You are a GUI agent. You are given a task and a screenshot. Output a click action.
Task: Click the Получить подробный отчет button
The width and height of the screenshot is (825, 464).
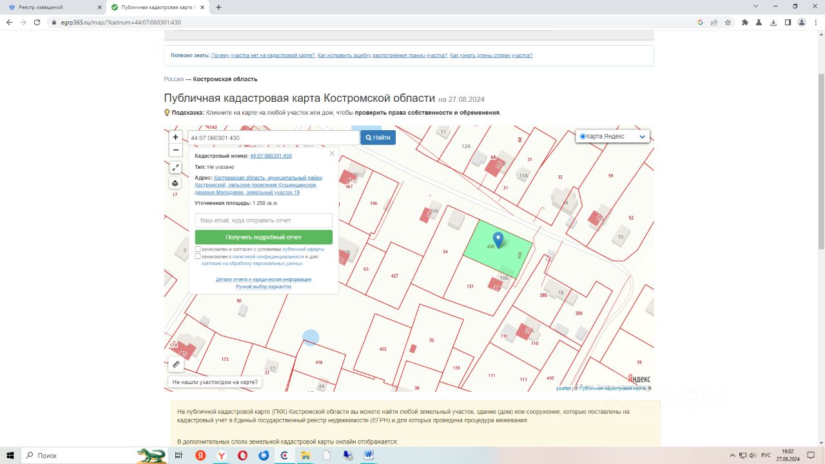tap(264, 237)
